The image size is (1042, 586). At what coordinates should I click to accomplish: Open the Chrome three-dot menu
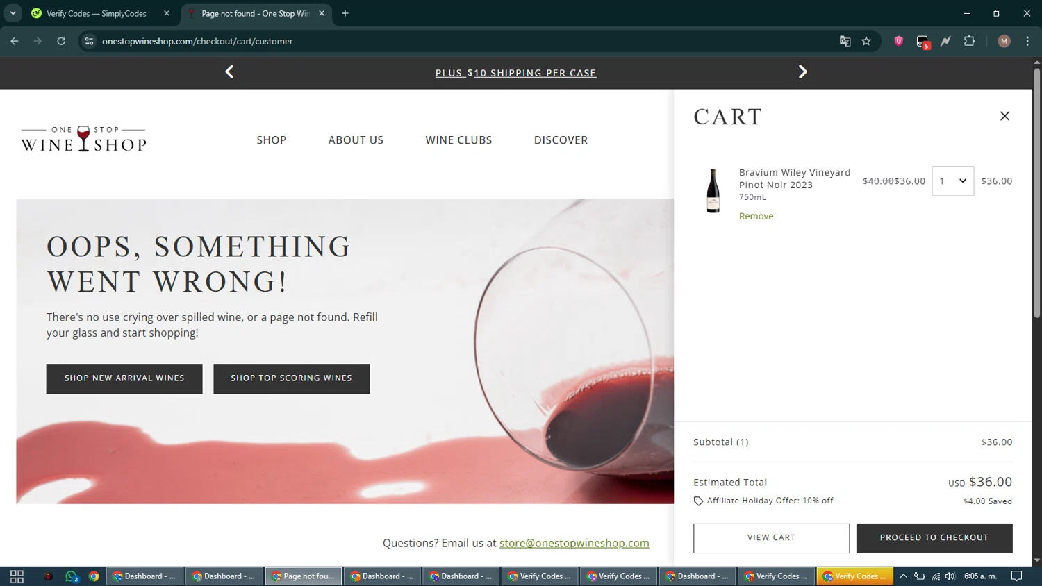pos(1027,41)
